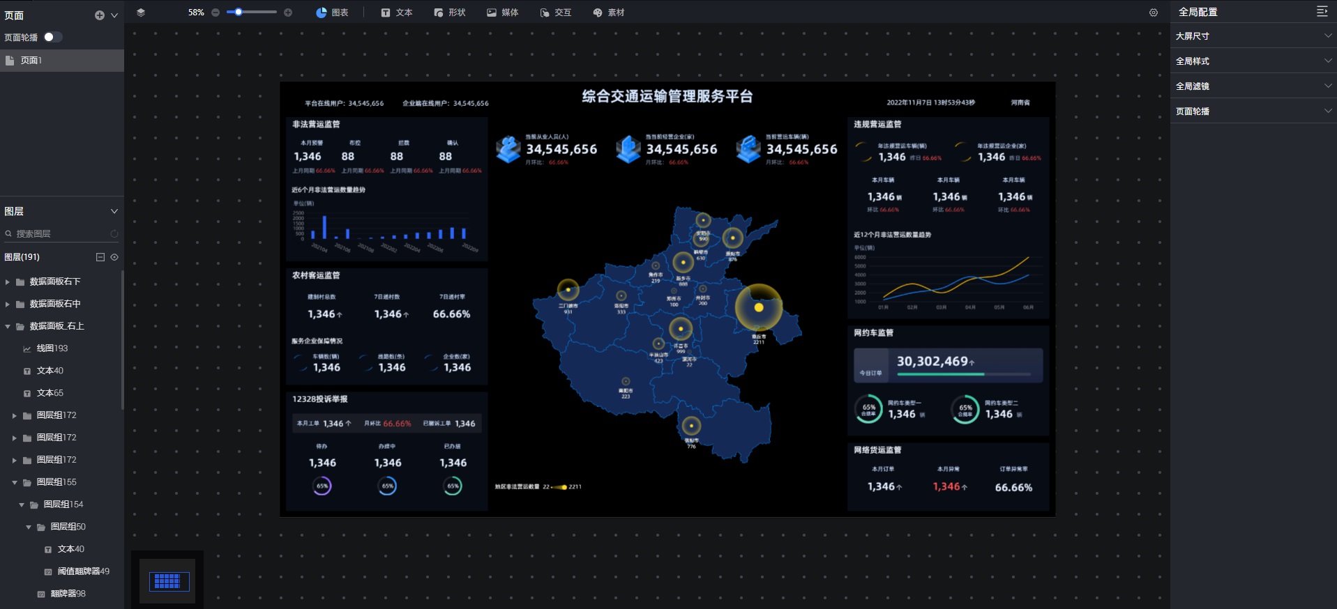Collapse the 图层组154 group arrow
Image resolution: width=1337 pixels, height=609 pixels.
tap(22, 504)
